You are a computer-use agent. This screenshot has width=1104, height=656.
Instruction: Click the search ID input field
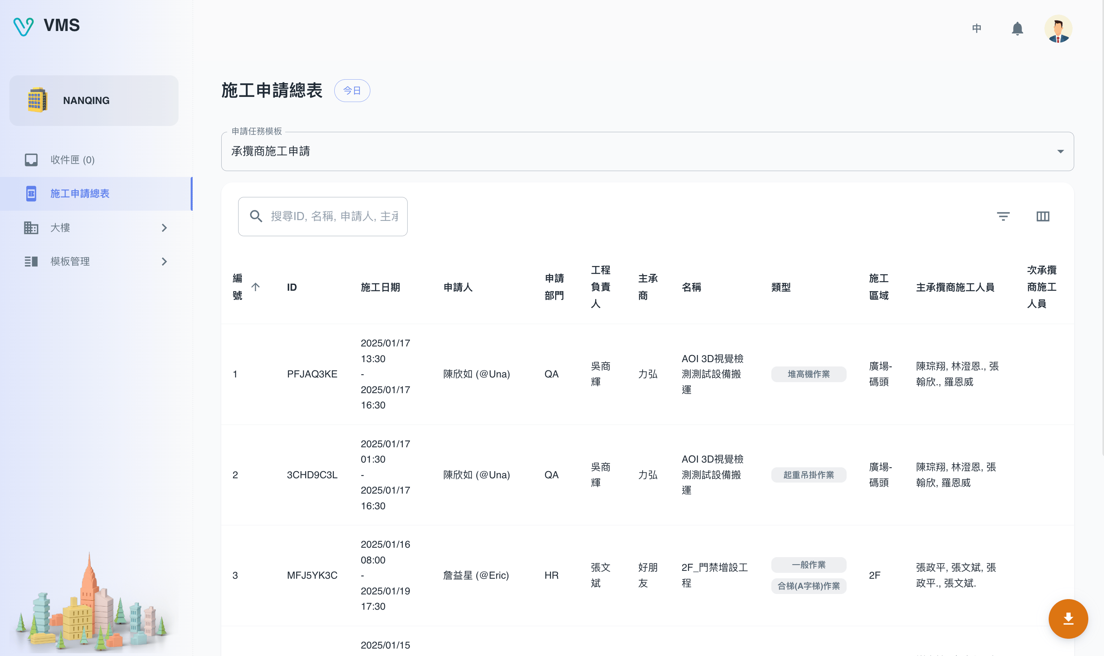(334, 216)
